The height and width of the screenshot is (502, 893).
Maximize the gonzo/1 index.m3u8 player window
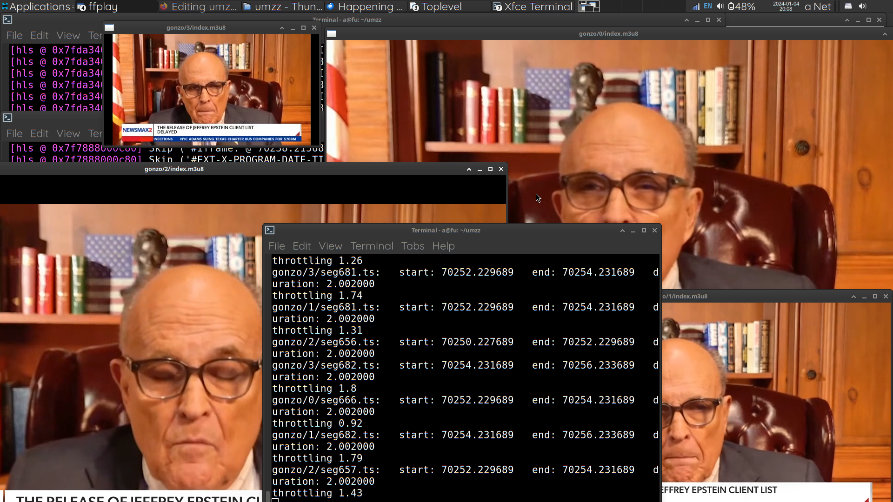pos(875,297)
